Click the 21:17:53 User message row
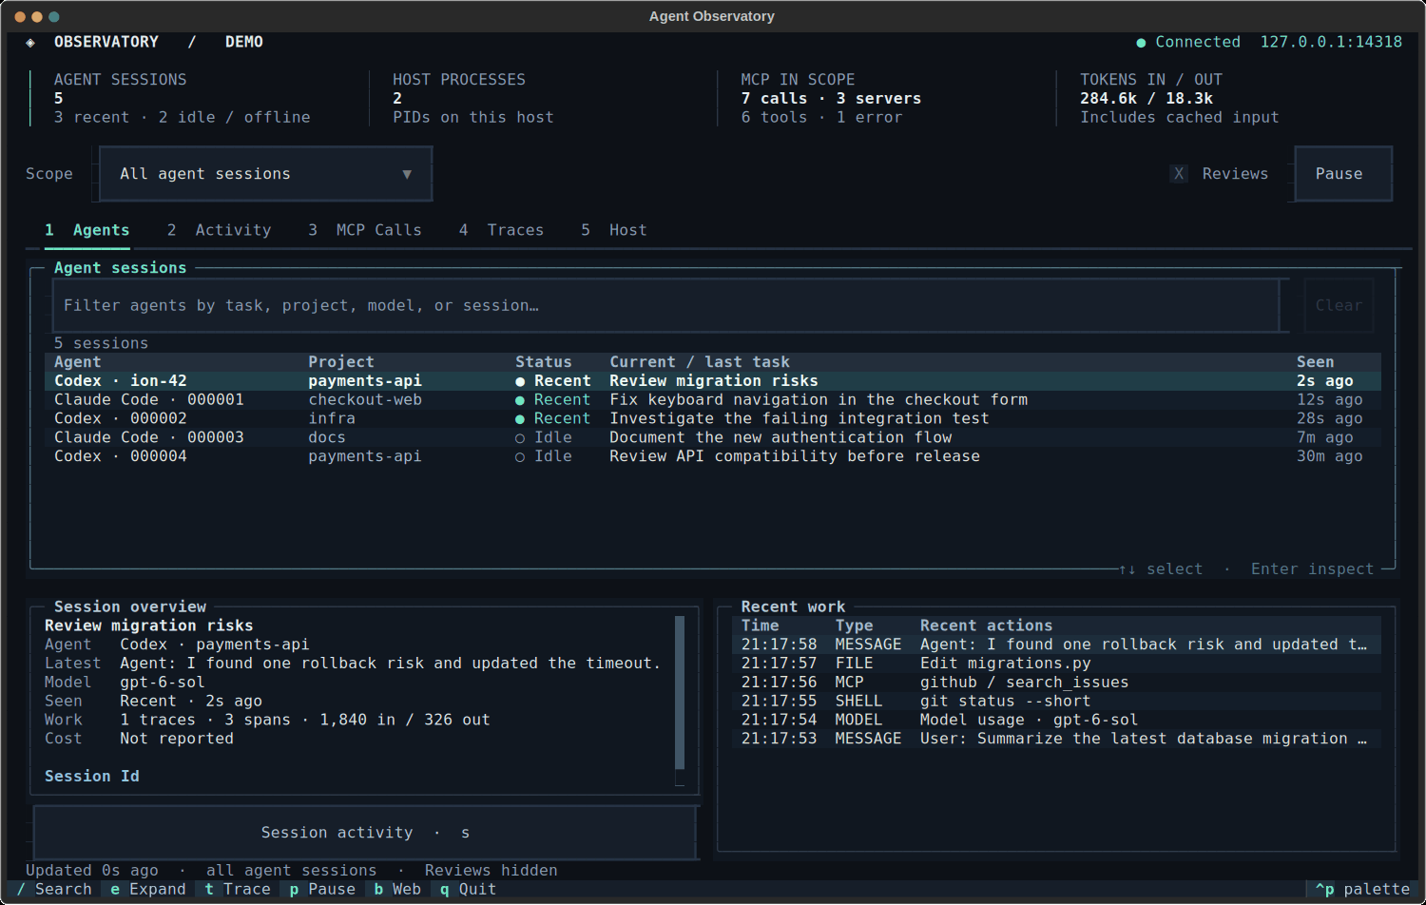1426x905 pixels. click(1056, 740)
